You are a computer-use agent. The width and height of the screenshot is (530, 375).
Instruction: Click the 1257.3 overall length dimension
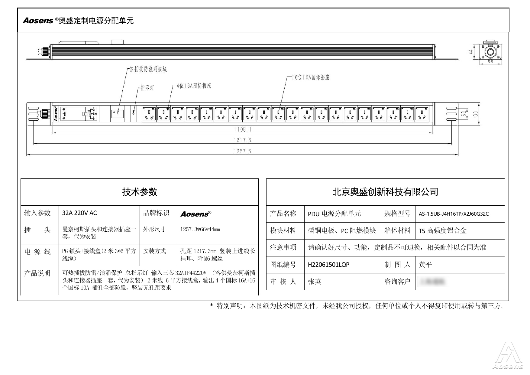coord(242,151)
